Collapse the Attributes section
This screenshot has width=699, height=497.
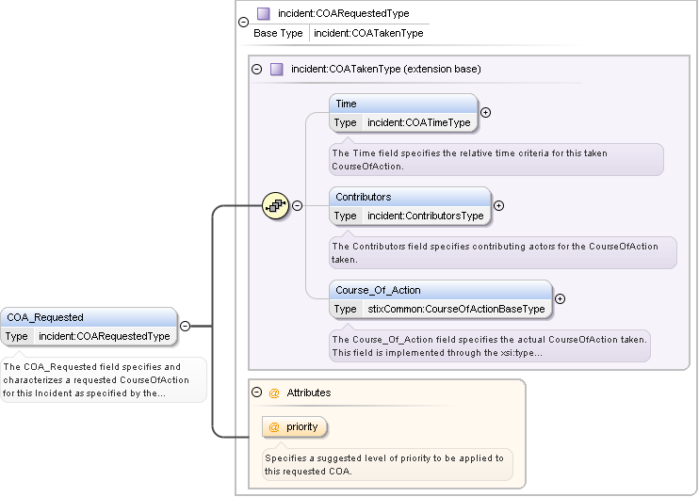click(257, 393)
